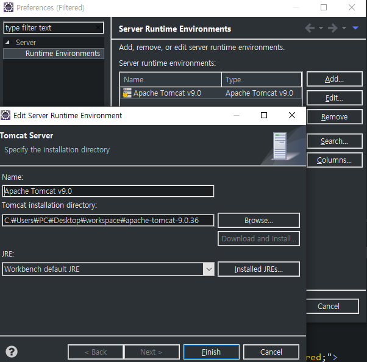Click the back arrow in Preferences header
Viewport: 367px width, 362px height.
click(x=310, y=28)
